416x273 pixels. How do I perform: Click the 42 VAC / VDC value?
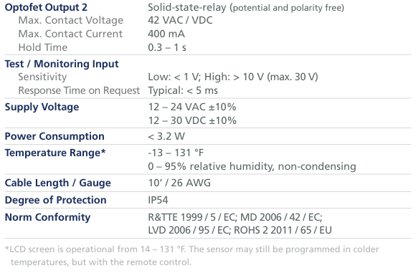[180, 20]
